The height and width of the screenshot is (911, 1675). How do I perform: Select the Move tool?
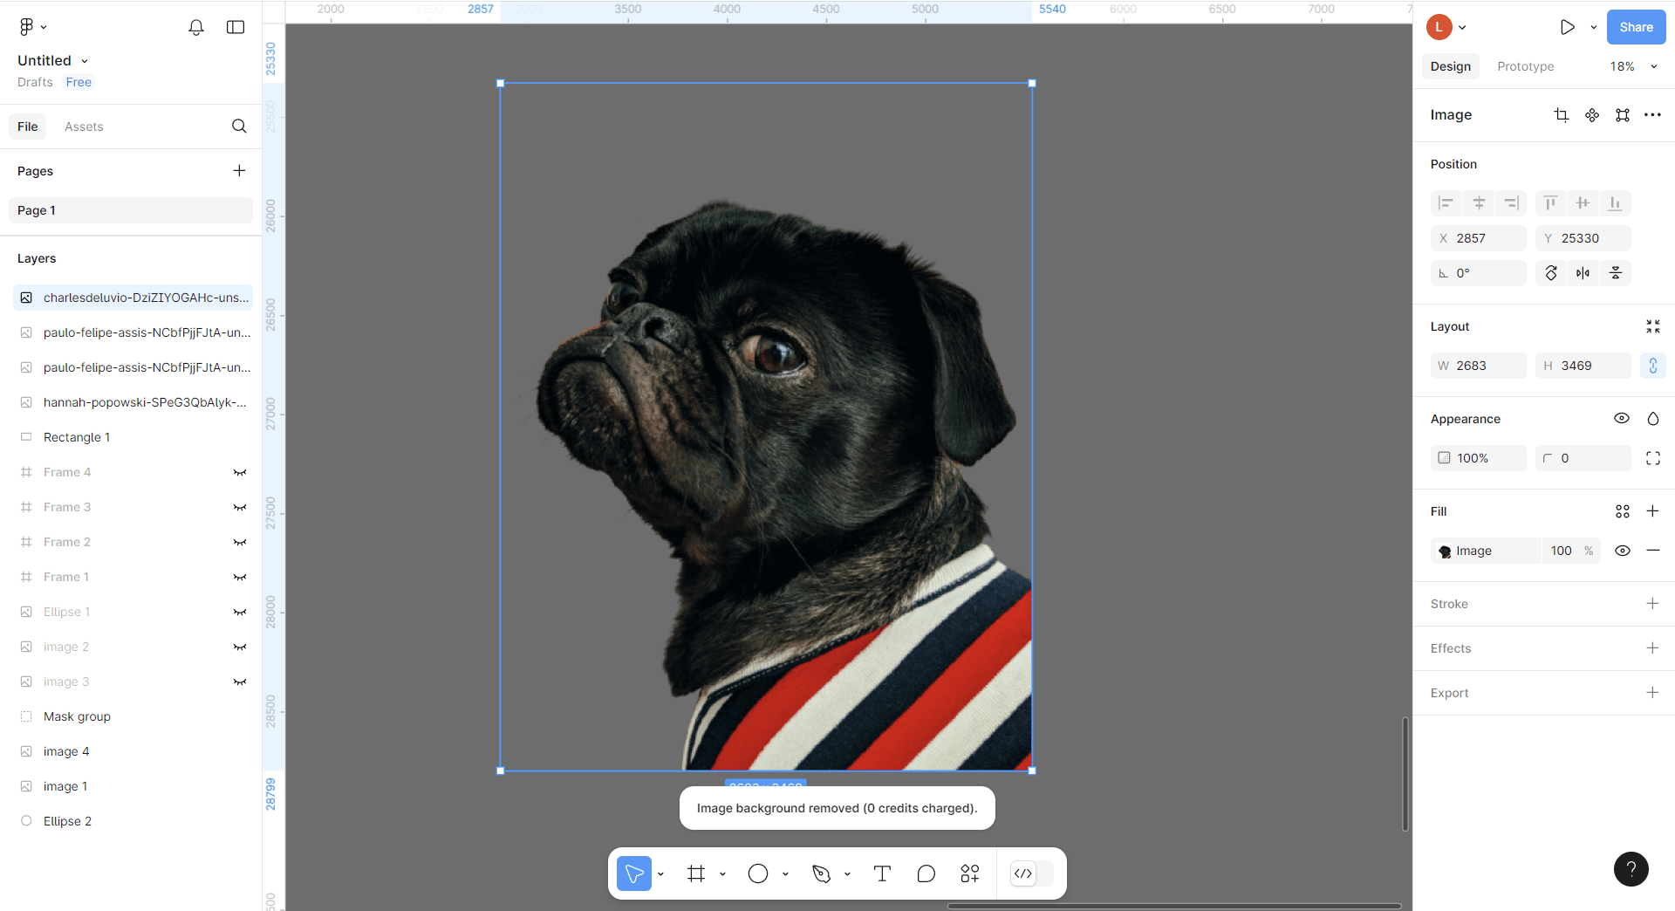(x=634, y=873)
